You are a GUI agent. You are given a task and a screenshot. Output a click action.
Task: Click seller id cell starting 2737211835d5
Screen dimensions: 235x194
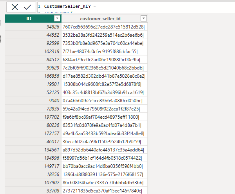[102, 191]
